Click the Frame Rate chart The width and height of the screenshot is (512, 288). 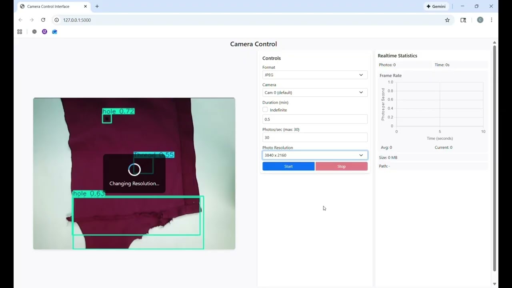tap(433, 108)
